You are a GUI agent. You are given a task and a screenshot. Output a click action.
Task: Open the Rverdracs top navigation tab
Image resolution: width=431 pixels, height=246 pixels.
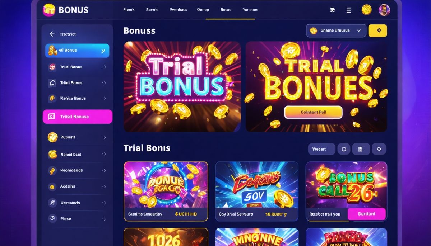[x=178, y=10]
